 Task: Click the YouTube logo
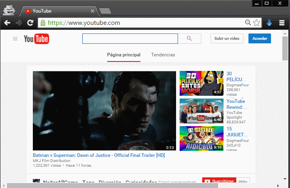tap(36, 39)
